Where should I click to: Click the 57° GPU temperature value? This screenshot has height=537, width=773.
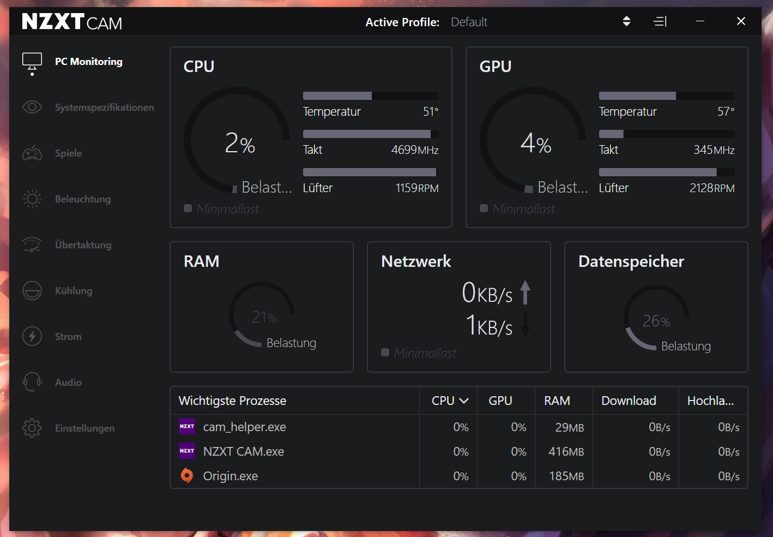pos(726,111)
